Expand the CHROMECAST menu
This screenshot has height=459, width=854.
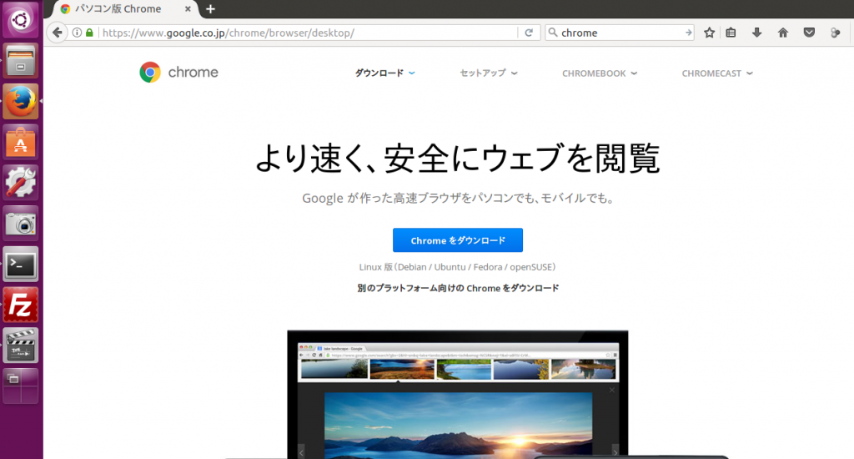(x=717, y=73)
